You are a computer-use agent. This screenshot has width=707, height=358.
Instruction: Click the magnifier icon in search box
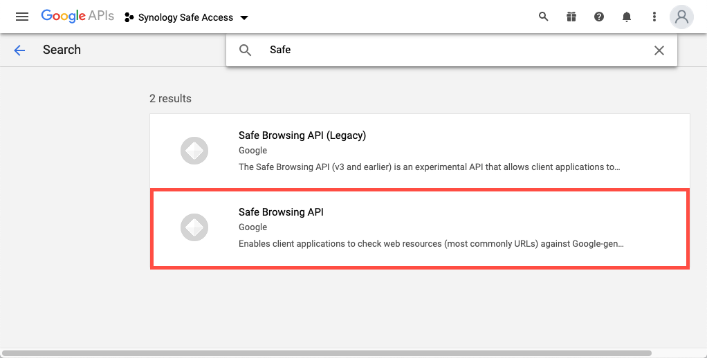point(246,50)
